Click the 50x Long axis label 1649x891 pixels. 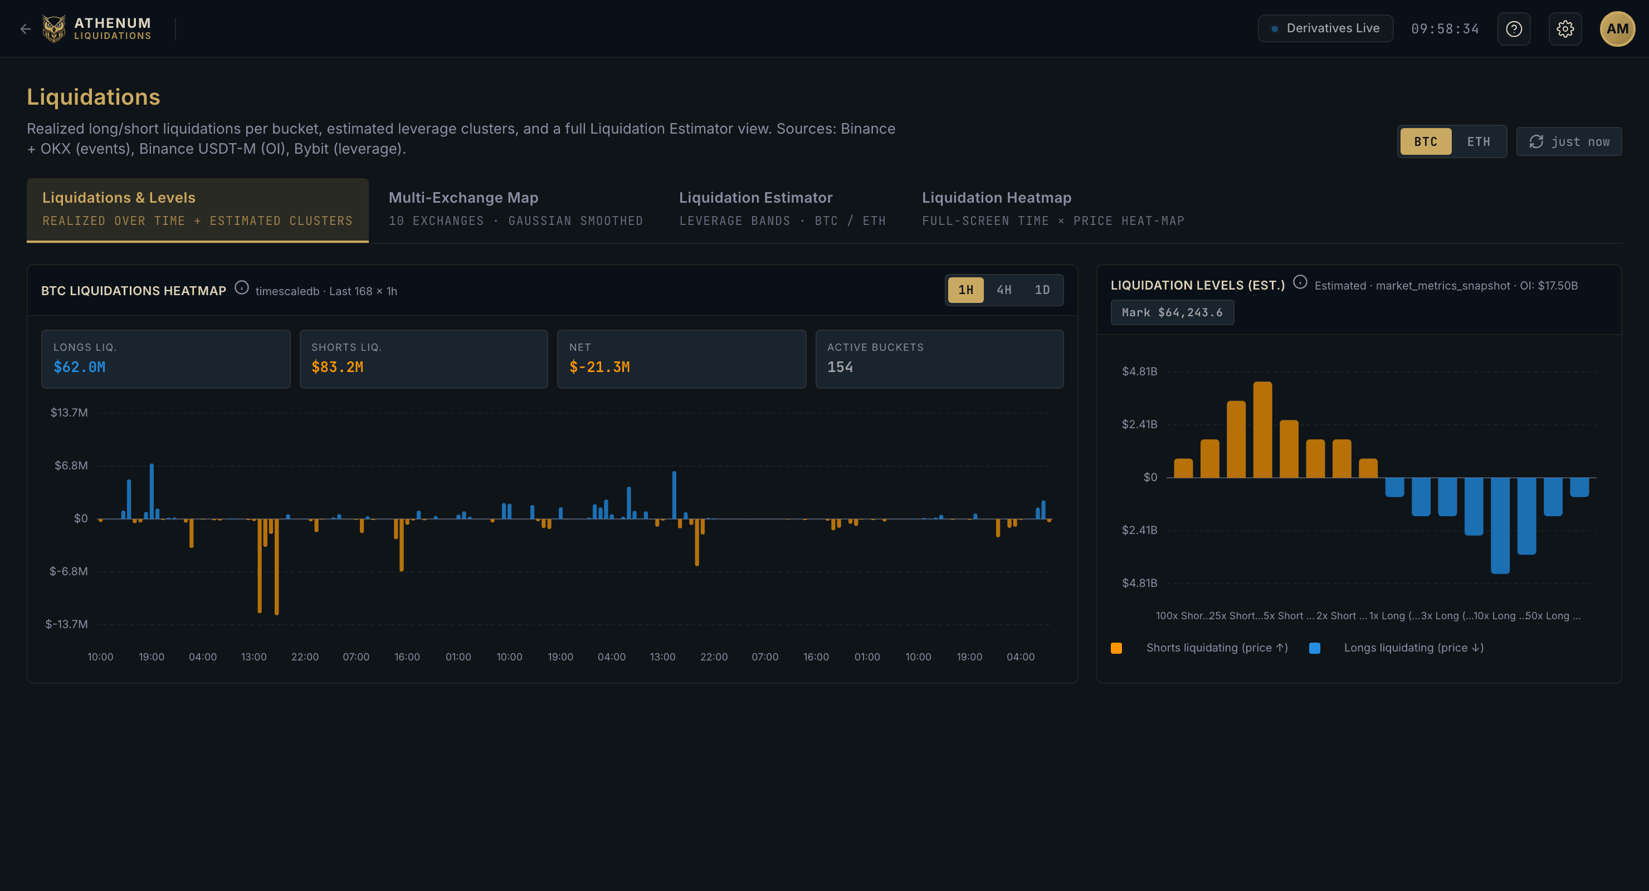[1553, 616]
